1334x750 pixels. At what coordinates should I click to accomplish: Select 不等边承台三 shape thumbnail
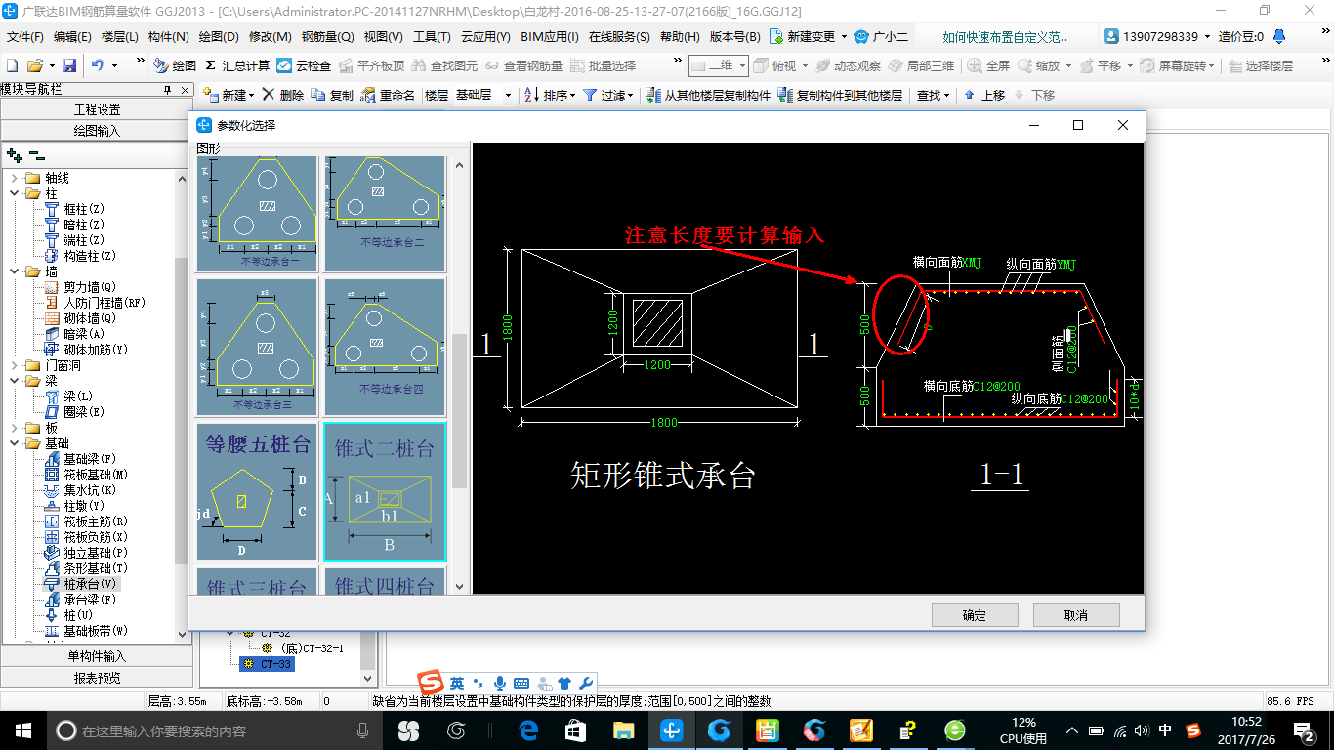point(258,348)
